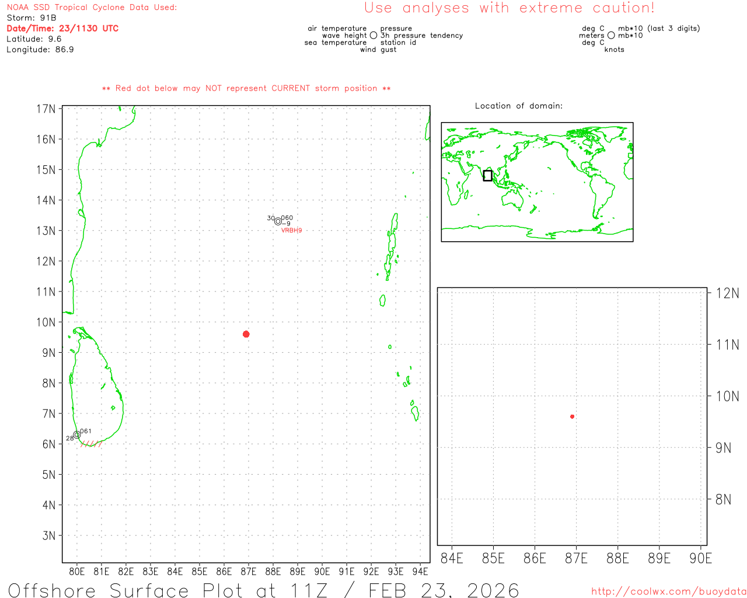Click the red-dot disclaimer note above map
The height and width of the screenshot is (598, 747).
(246, 88)
